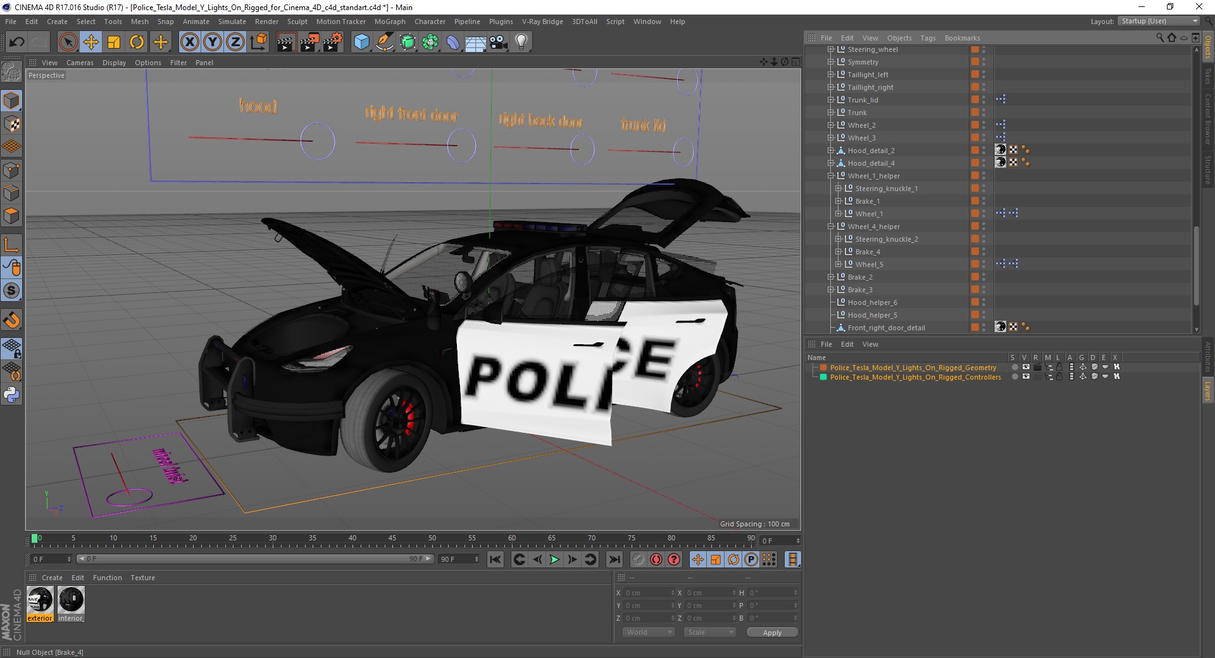The image size is (1215, 658).
Task: Switch to Polygons mode
Action: (x=11, y=216)
